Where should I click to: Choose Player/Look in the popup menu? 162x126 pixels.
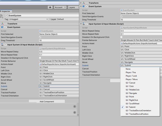pos(140,76)
